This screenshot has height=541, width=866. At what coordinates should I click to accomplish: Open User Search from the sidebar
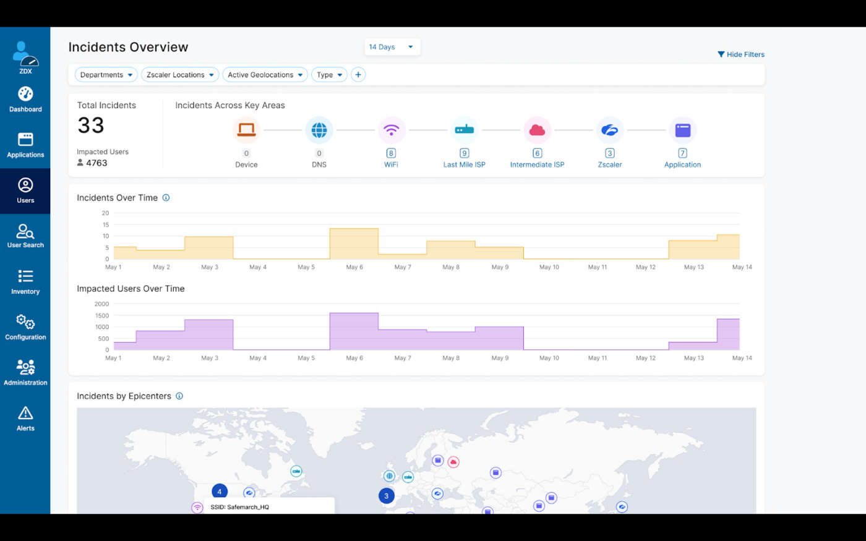25,235
